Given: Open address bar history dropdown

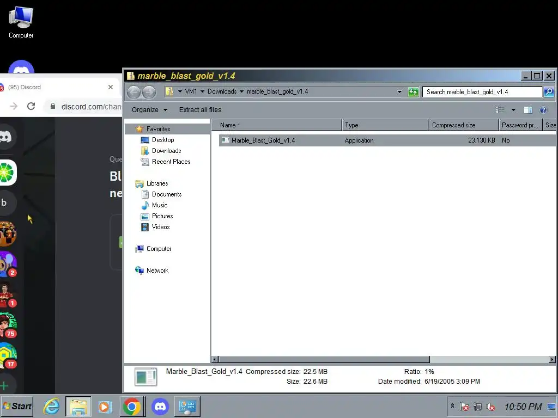Looking at the screenshot, I should point(399,92).
